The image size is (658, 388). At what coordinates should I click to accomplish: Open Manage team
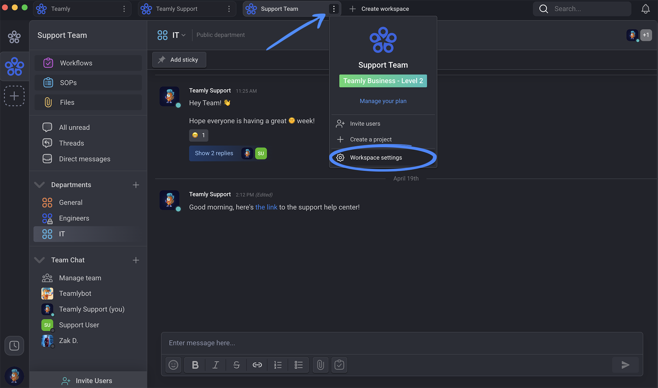[88, 278]
